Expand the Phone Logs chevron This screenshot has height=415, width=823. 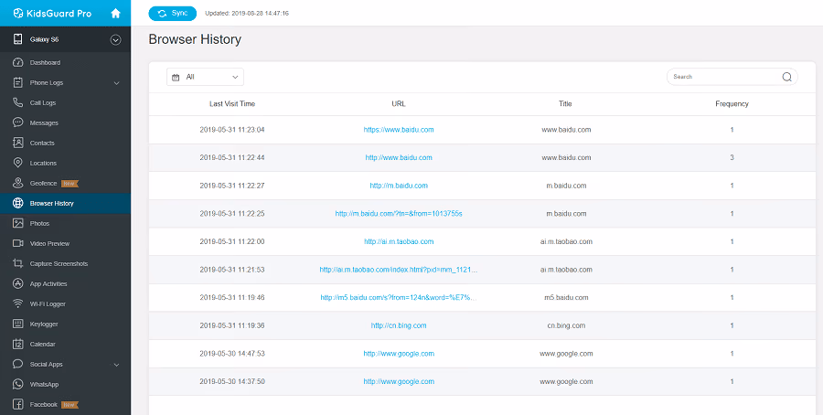click(116, 83)
